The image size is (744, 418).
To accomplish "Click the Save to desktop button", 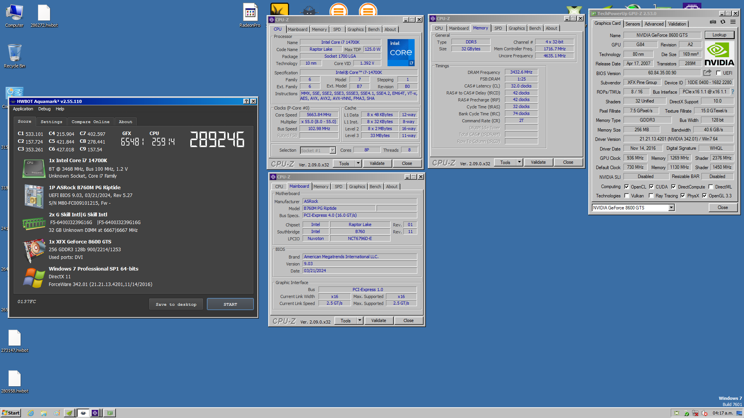I will [x=176, y=304].
